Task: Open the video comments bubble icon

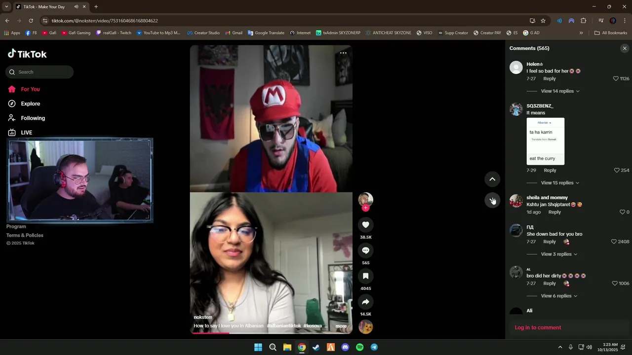Action: coord(365,250)
